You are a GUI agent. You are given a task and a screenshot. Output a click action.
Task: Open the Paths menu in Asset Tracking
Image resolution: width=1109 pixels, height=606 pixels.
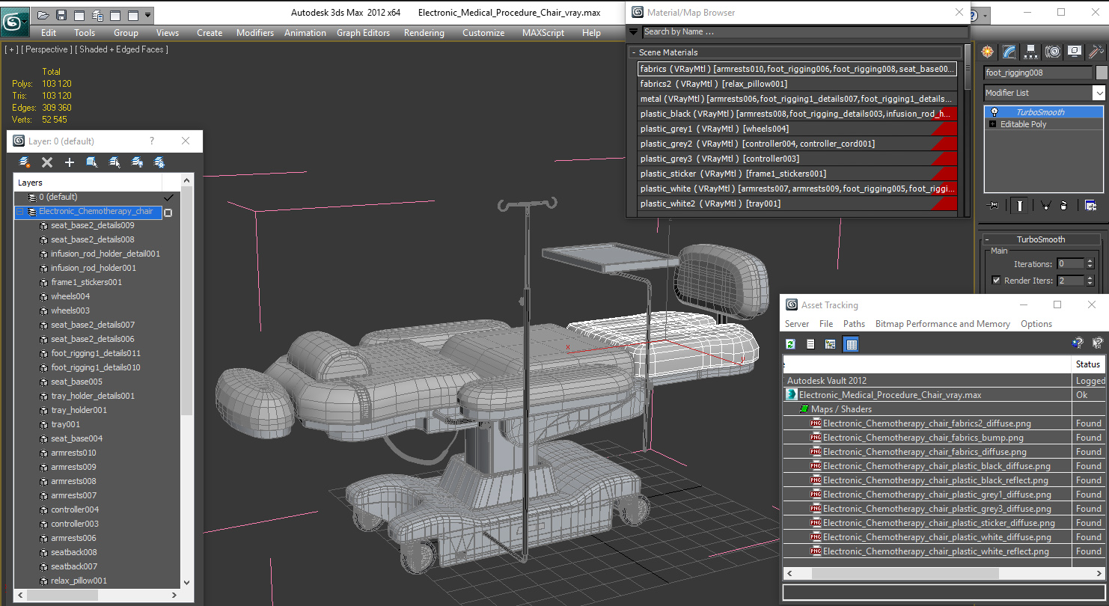[854, 324]
